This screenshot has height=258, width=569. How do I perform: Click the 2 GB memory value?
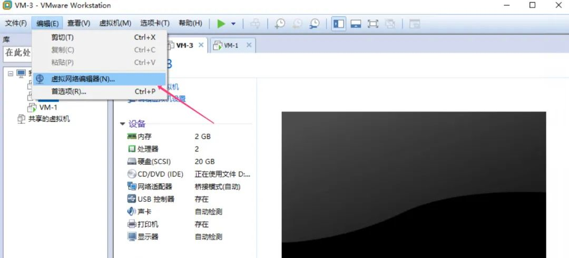(202, 137)
